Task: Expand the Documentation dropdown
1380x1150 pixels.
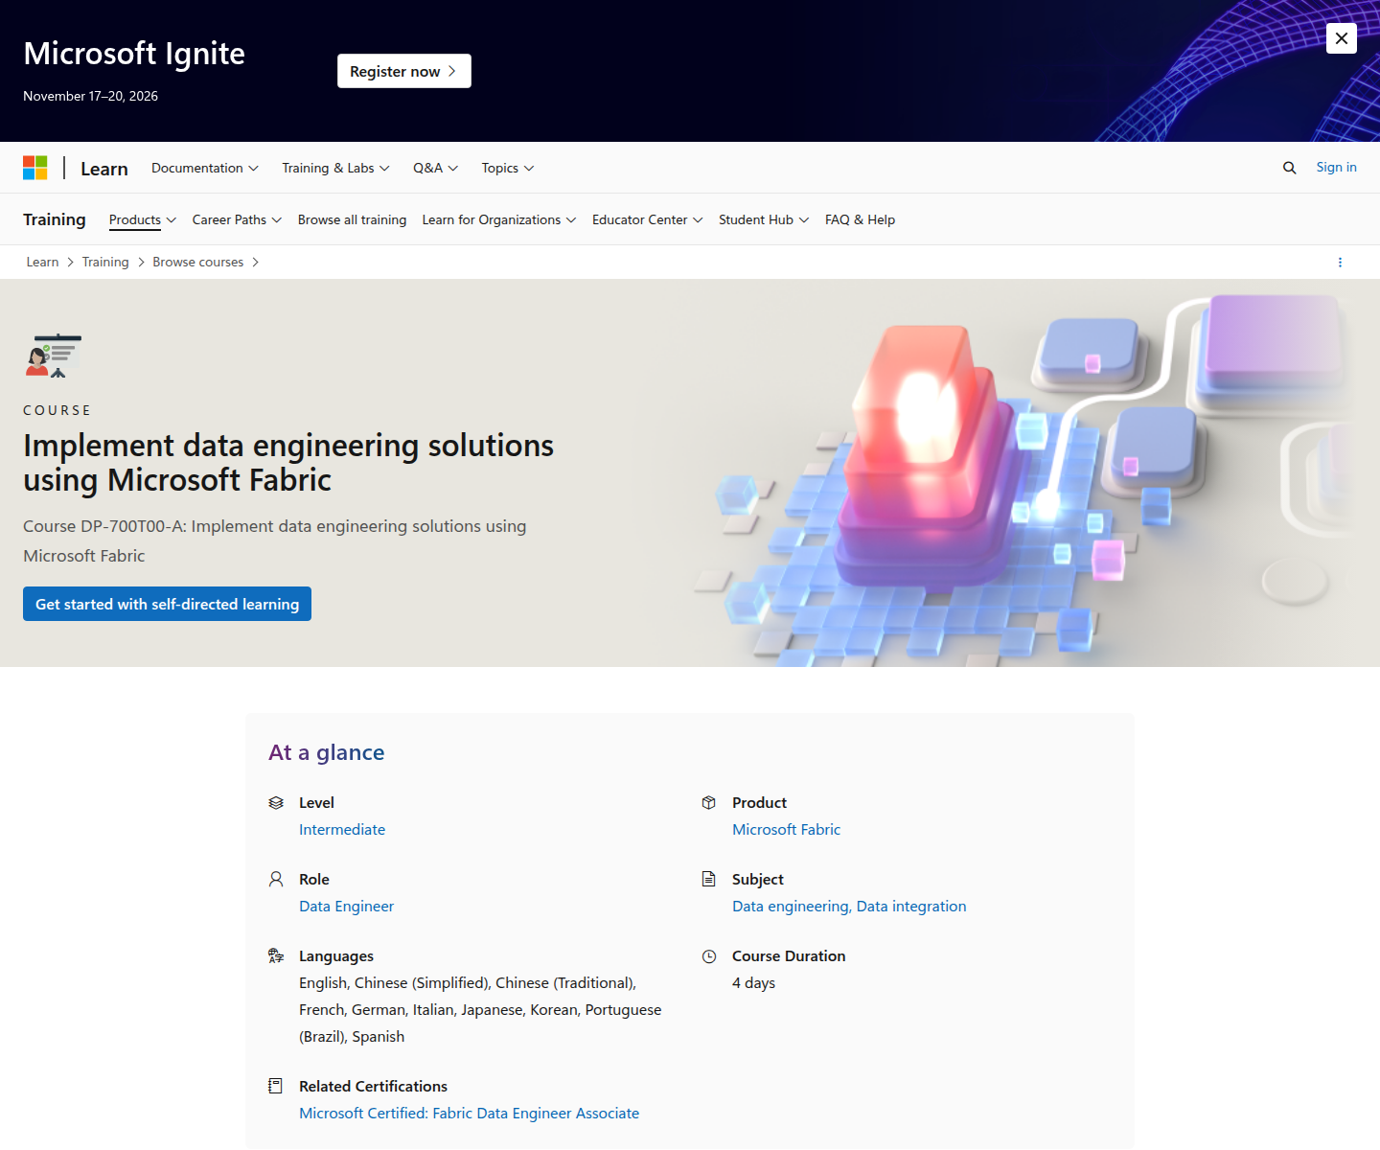Action: click(205, 168)
